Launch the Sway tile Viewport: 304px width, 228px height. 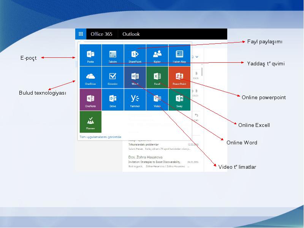coord(179,100)
